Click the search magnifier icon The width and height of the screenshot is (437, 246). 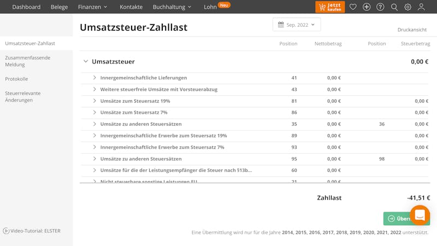[394, 7]
